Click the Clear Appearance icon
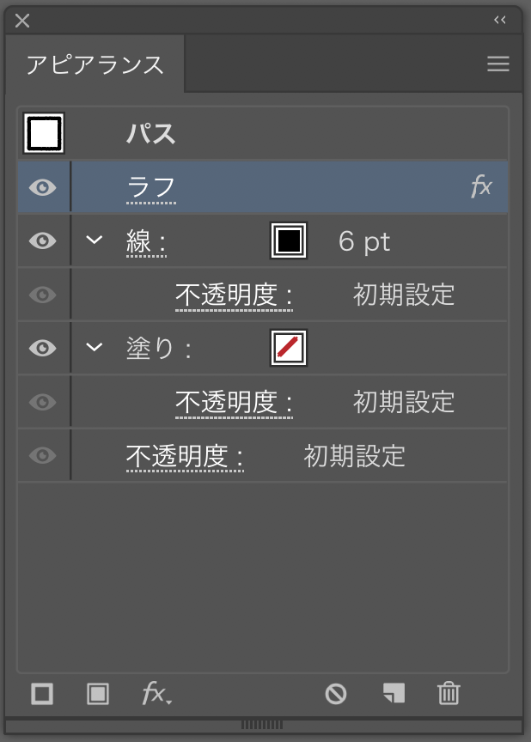 tap(336, 694)
